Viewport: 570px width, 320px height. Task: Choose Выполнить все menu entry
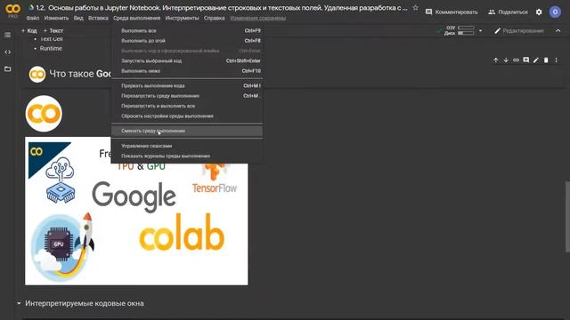[x=187, y=31]
